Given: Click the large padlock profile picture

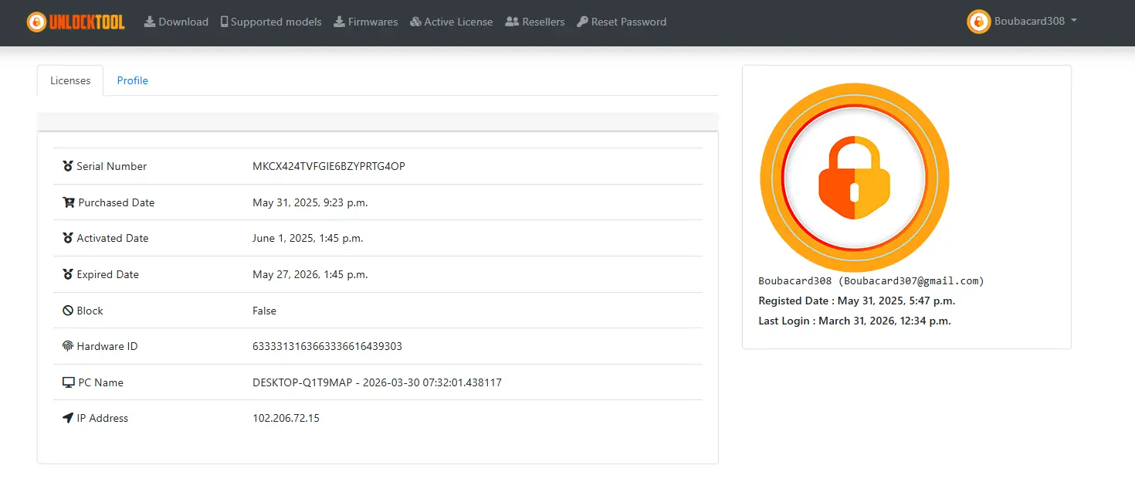Looking at the screenshot, I should pyautogui.click(x=855, y=178).
